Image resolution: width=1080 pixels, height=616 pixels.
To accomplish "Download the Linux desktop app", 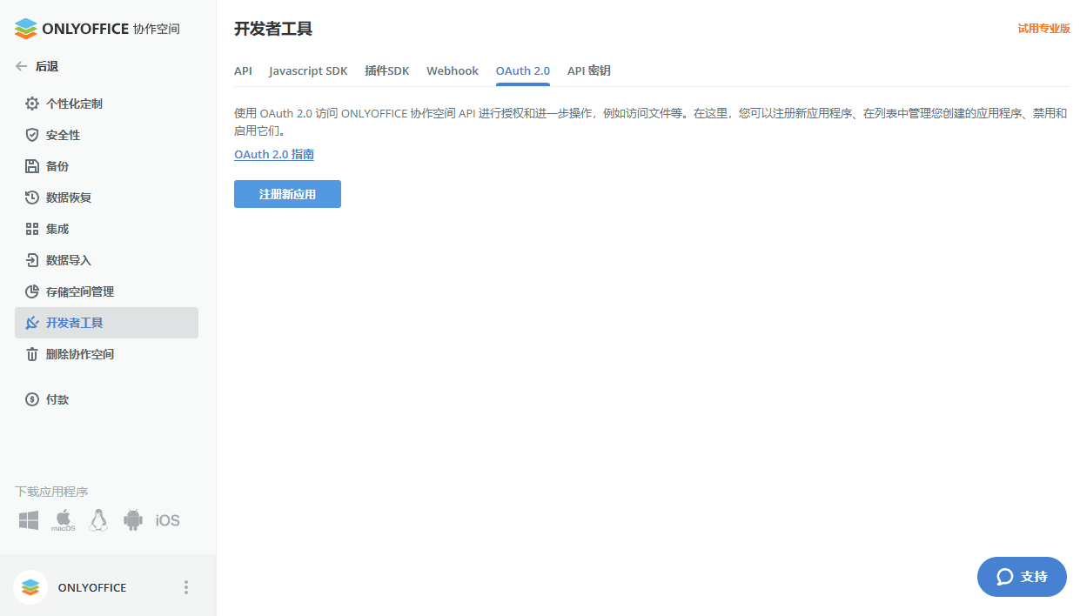I will click(98, 520).
